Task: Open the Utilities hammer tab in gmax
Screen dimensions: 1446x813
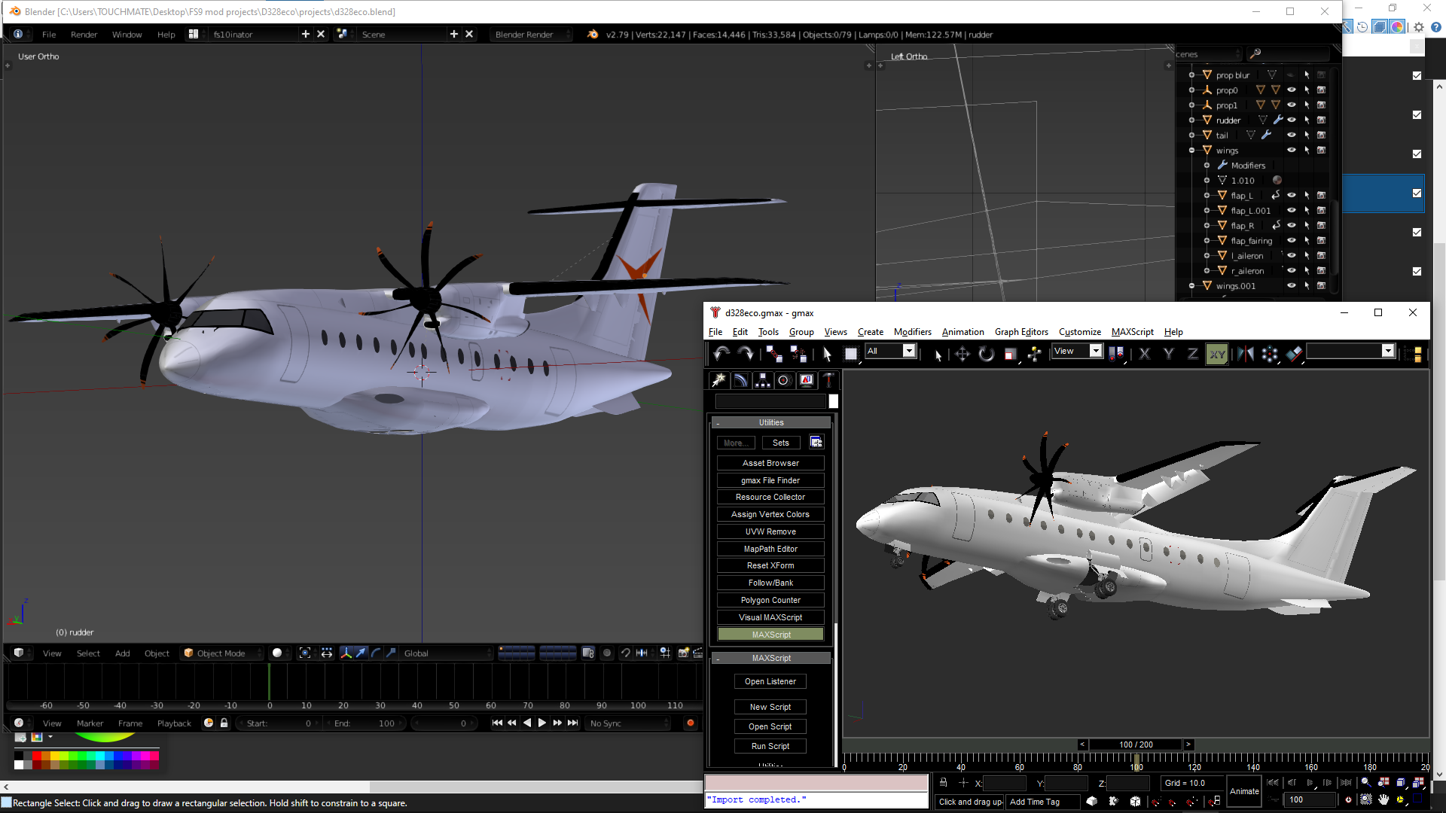Action: [828, 380]
